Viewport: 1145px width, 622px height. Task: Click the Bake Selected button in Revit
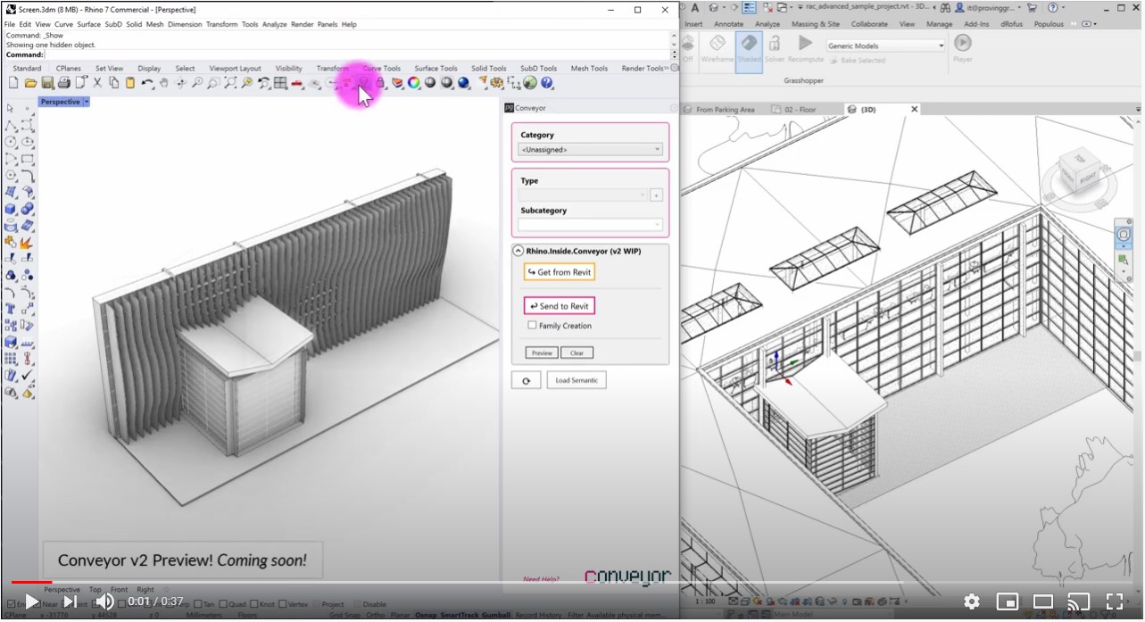click(x=857, y=61)
